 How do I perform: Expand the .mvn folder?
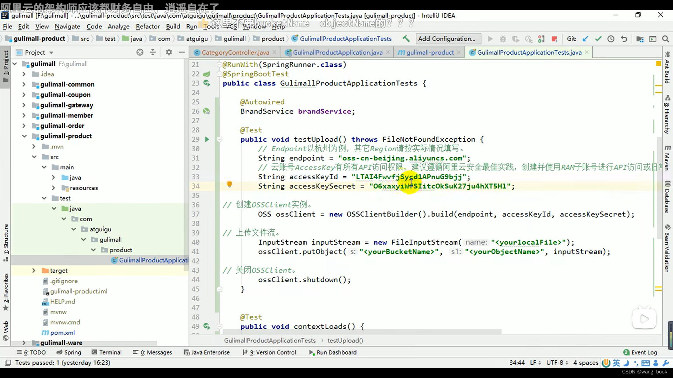pyautogui.click(x=34, y=146)
